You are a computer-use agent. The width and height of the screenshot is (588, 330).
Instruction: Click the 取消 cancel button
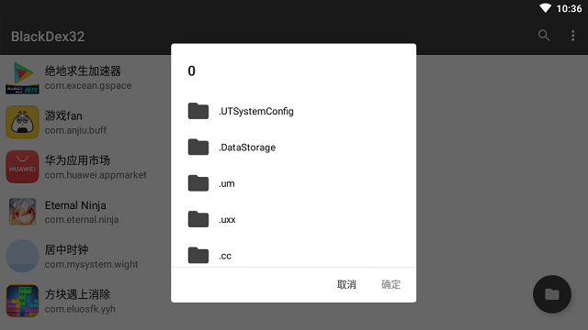click(346, 285)
